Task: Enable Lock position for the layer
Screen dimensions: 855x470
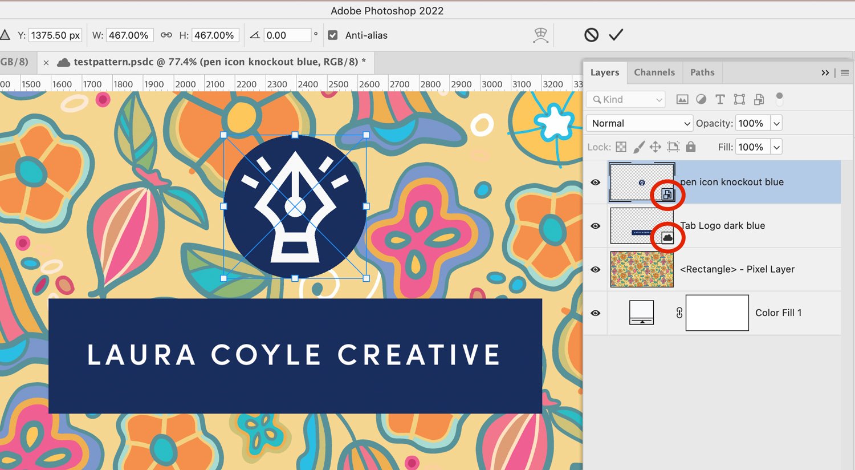Action: [x=657, y=147]
